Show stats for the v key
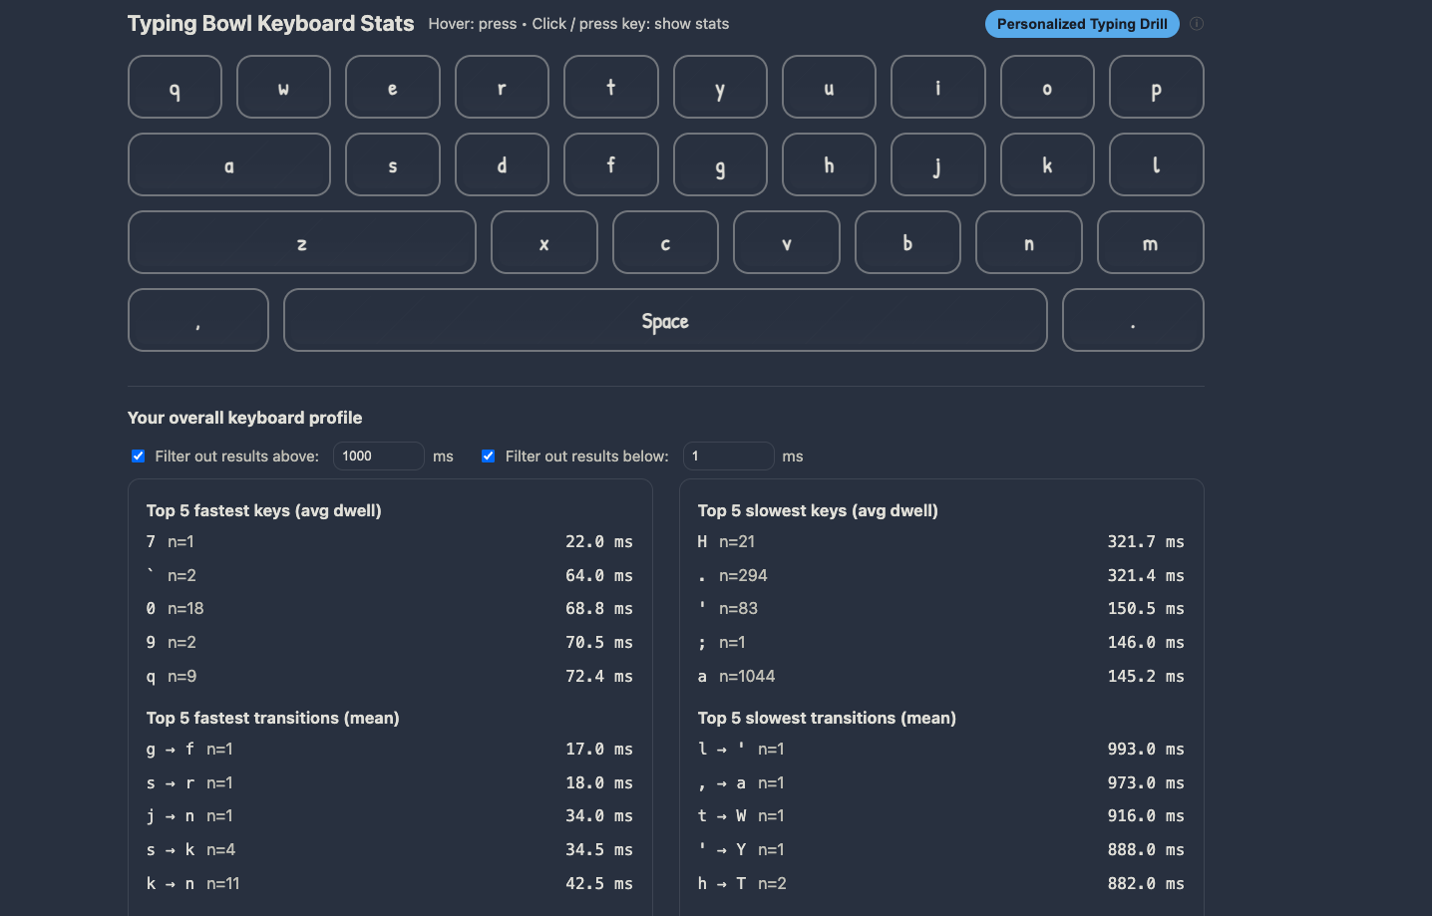 (x=787, y=242)
